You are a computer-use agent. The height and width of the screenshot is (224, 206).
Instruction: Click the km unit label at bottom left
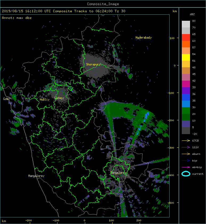click(4, 221)
